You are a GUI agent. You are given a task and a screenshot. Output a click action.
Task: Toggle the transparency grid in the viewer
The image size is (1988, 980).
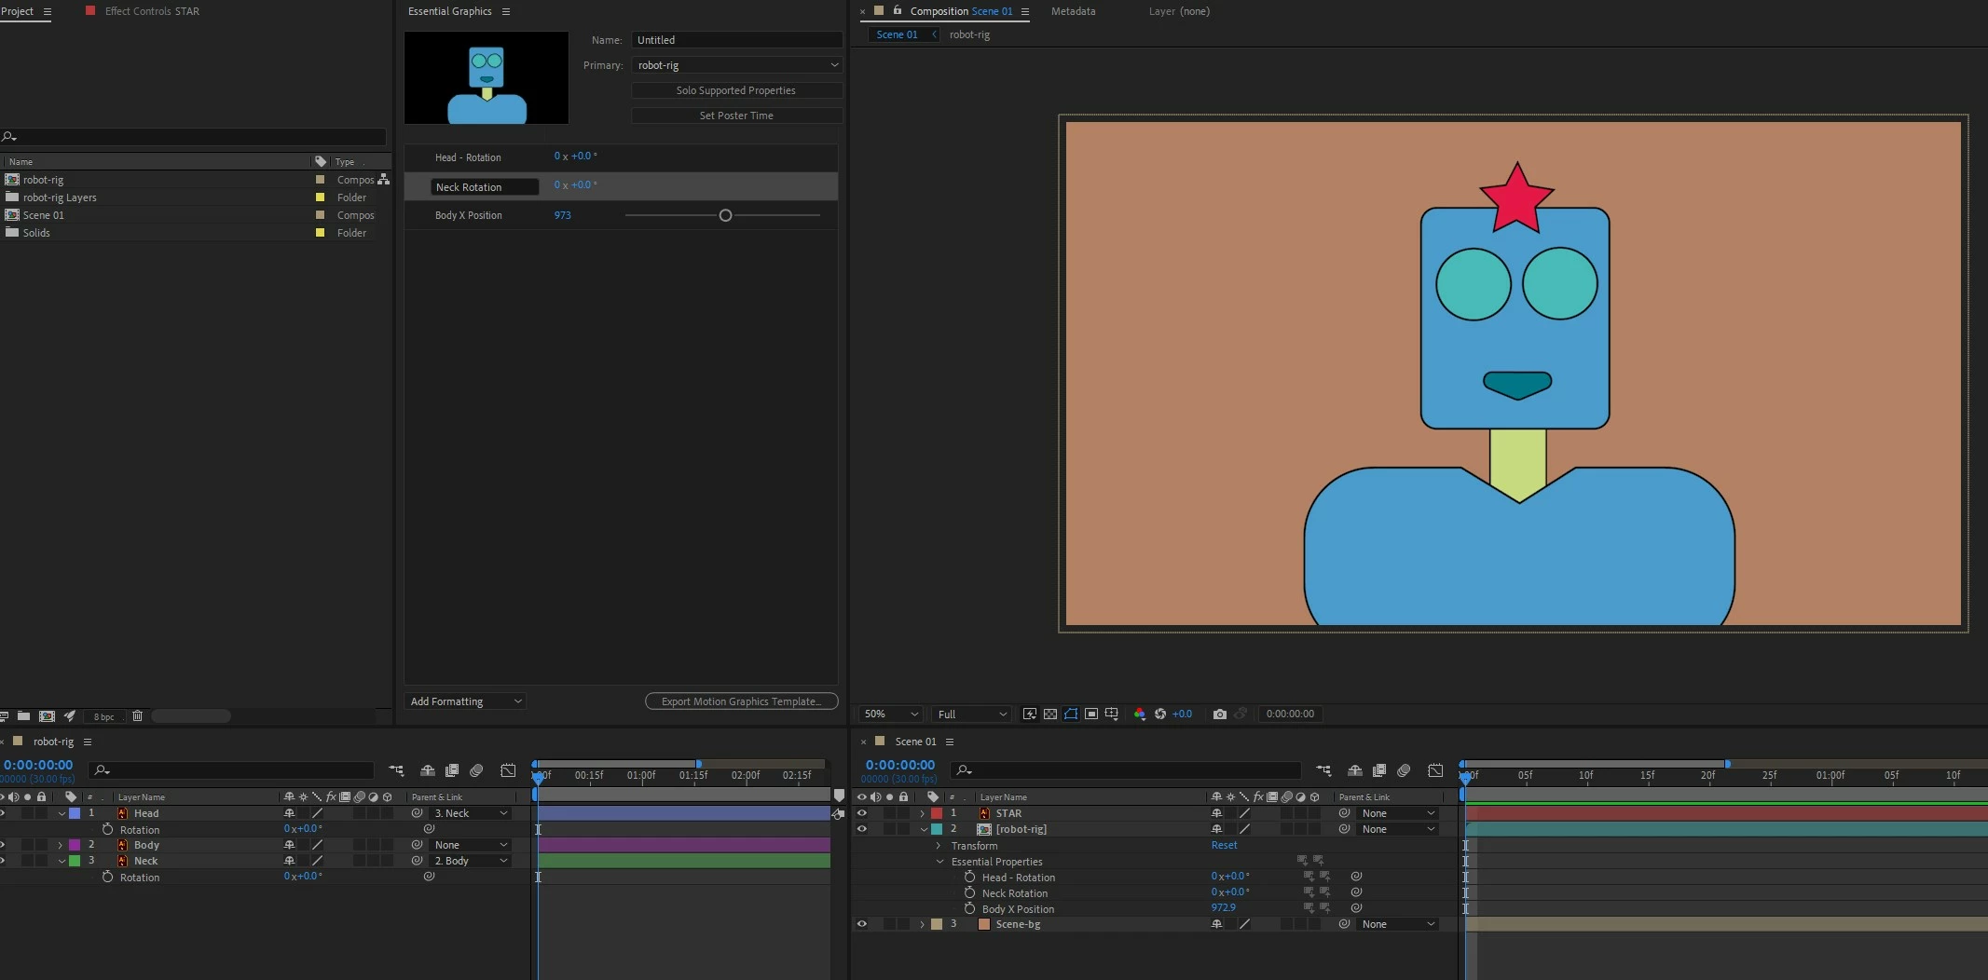click(x=1050, y=714)
